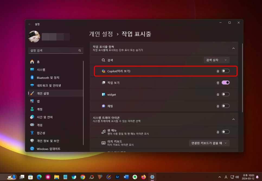Open Microsoft Store from the taskbar
The width and height of the screenshot is (262, 181).
tap(30, 177)
